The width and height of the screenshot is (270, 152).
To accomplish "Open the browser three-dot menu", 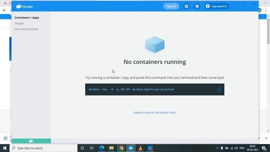I will 266,10.
